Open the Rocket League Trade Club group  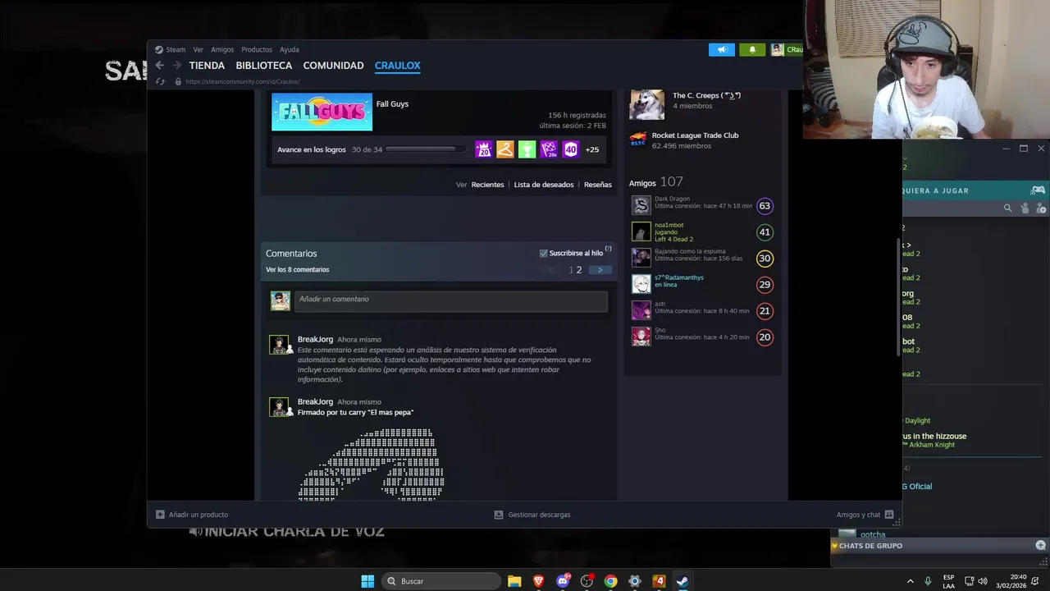[695, 135]
